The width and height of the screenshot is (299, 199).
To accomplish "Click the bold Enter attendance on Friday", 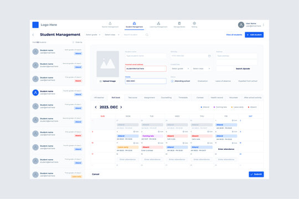I will coord(226,149).
